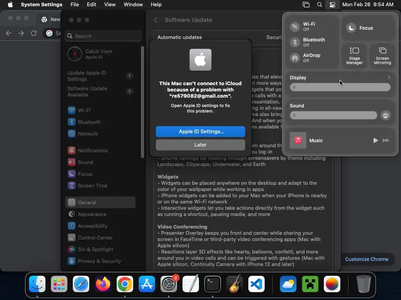
Task: Play music in Control Center
Action: pyautogui.click(x=375, y=140)
